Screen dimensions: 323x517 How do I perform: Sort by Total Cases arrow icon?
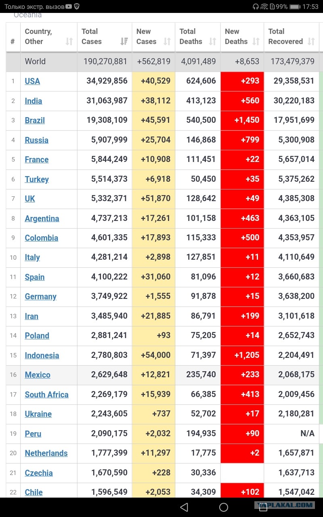pos(124,42)
